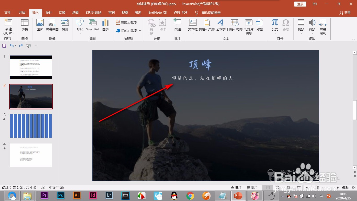The height and width of the screenshot is (201, 357).
Task: Expand the 我的加载项 dropdown arrow
Action: pyautogui.click(x=140, y=31)
